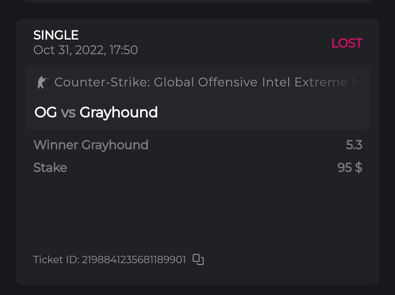Click the previous bet card edge at top
The image size is (395, 295).
[197, 1]
